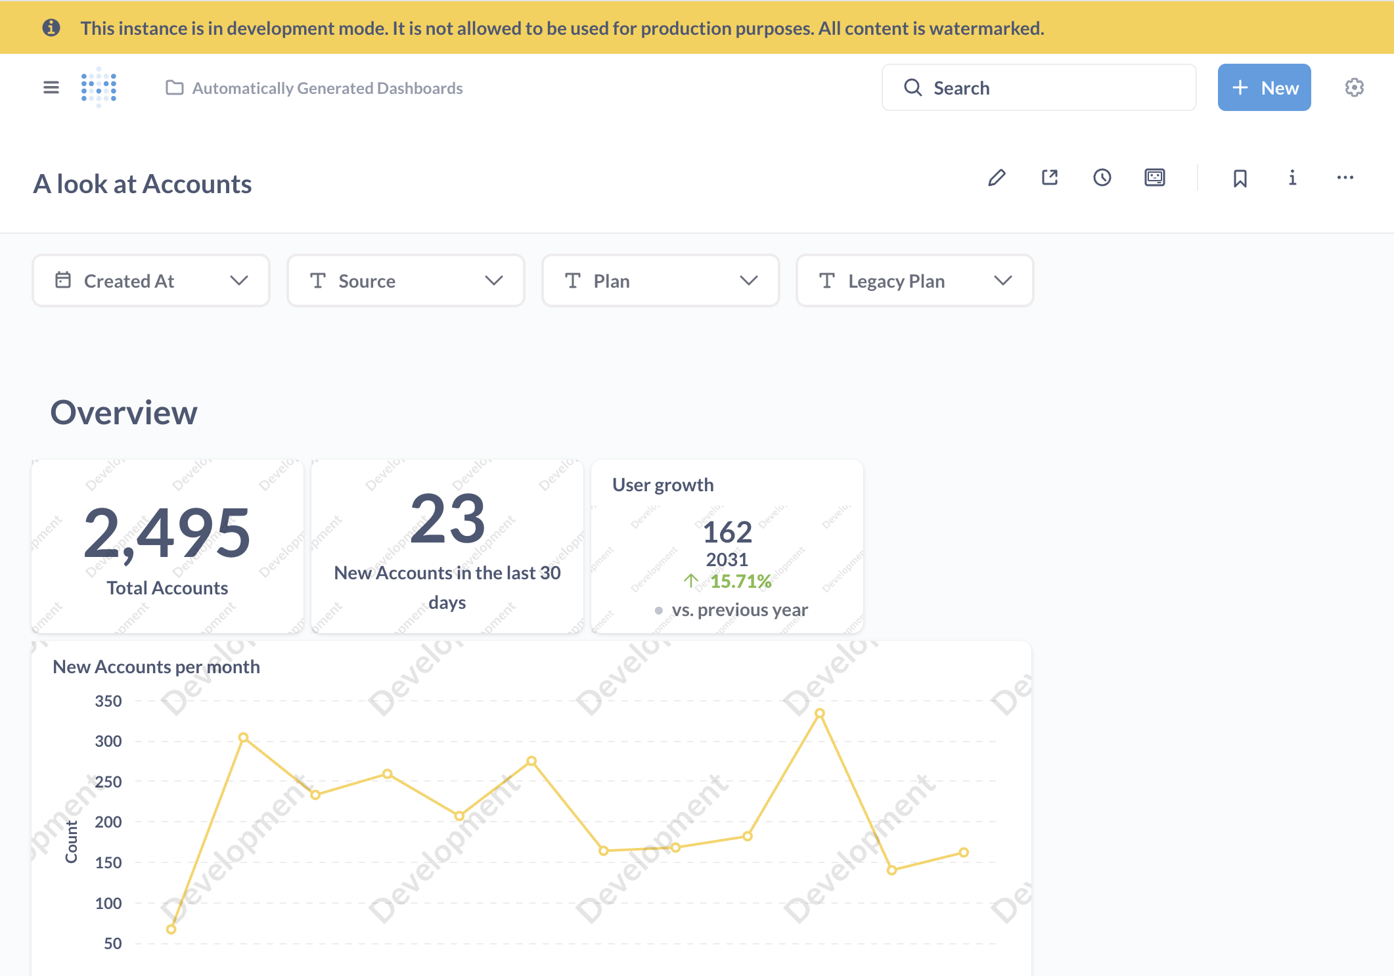Open the dashboard subscriptions icon
This screenshot has width=1394, height=976.
click(1154, 178)
